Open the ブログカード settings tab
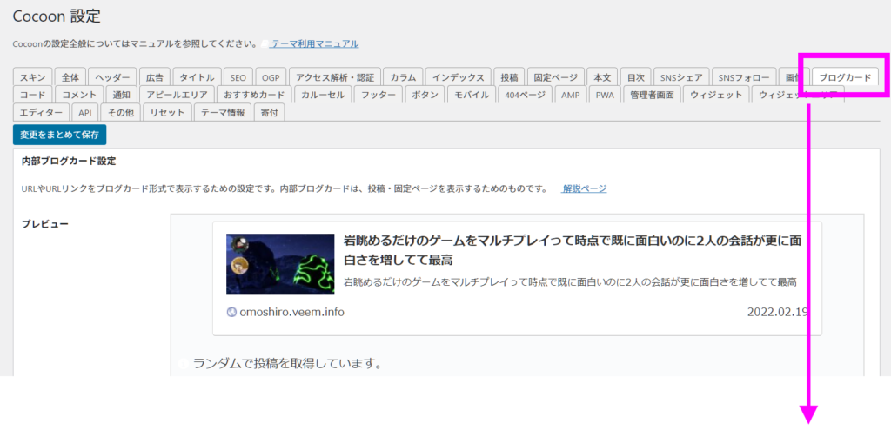The height and width of the screenshot is (443, 891). coord(844,77)
